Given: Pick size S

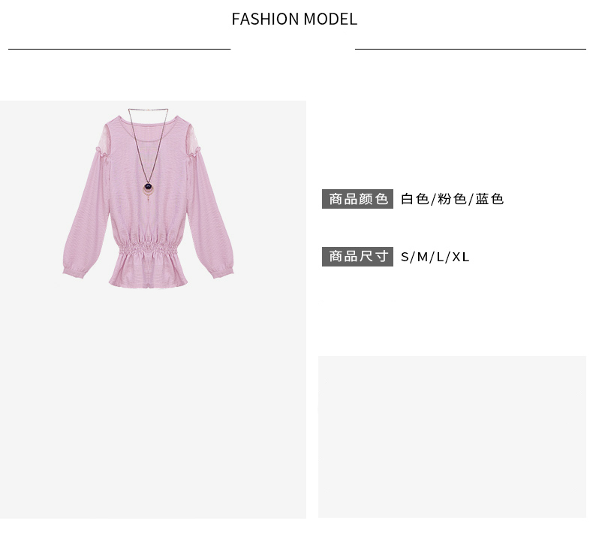Looking at the screenshot, I should pos(405,257).
